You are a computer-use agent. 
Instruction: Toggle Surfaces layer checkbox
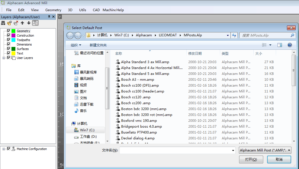tap(9, 49)
